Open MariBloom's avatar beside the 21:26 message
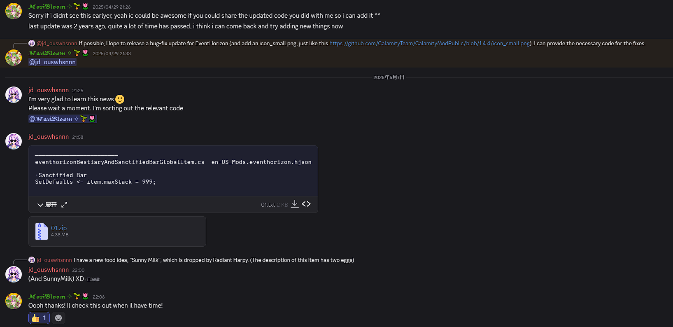 tap(14, 11)
